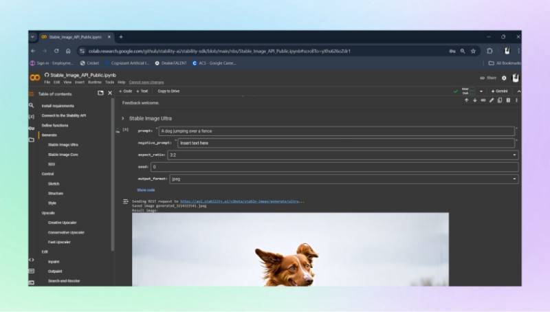Open the Edit menu
The width and height of the screenshot is (550, 312).
point(56,82)
